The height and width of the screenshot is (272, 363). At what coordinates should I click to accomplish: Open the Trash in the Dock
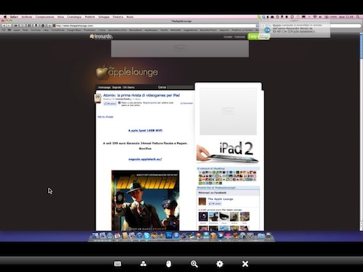coord(268,236)
